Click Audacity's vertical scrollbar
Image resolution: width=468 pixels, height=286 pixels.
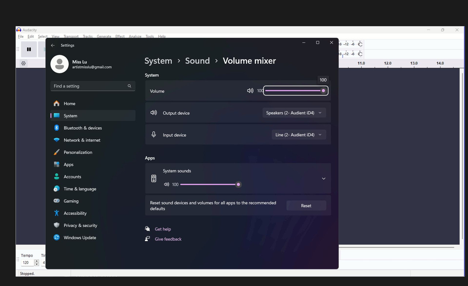pos(462,156)
